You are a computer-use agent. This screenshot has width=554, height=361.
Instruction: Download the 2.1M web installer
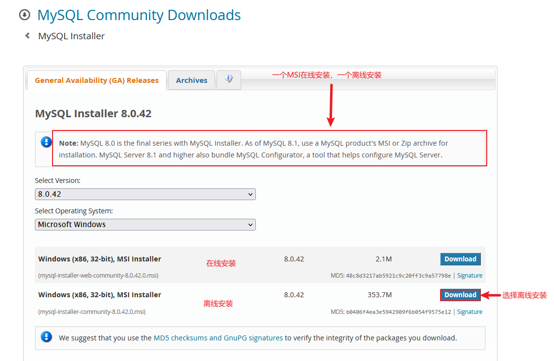[x=460, y=259]
